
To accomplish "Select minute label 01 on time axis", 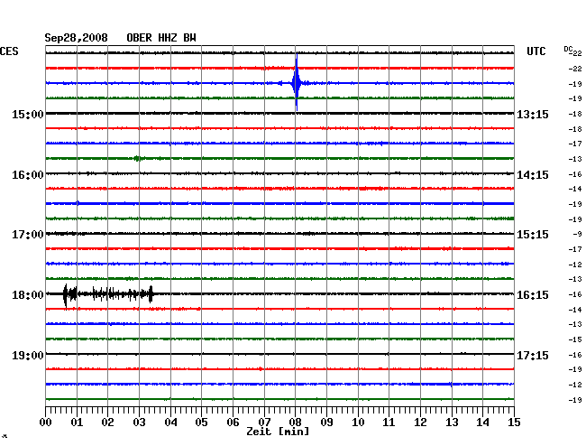I will coord(77,422).
